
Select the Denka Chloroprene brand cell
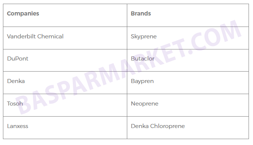[188, 128]
